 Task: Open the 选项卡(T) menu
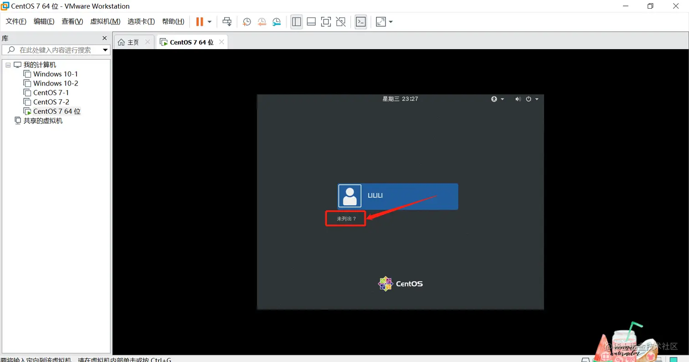(141, 21)
